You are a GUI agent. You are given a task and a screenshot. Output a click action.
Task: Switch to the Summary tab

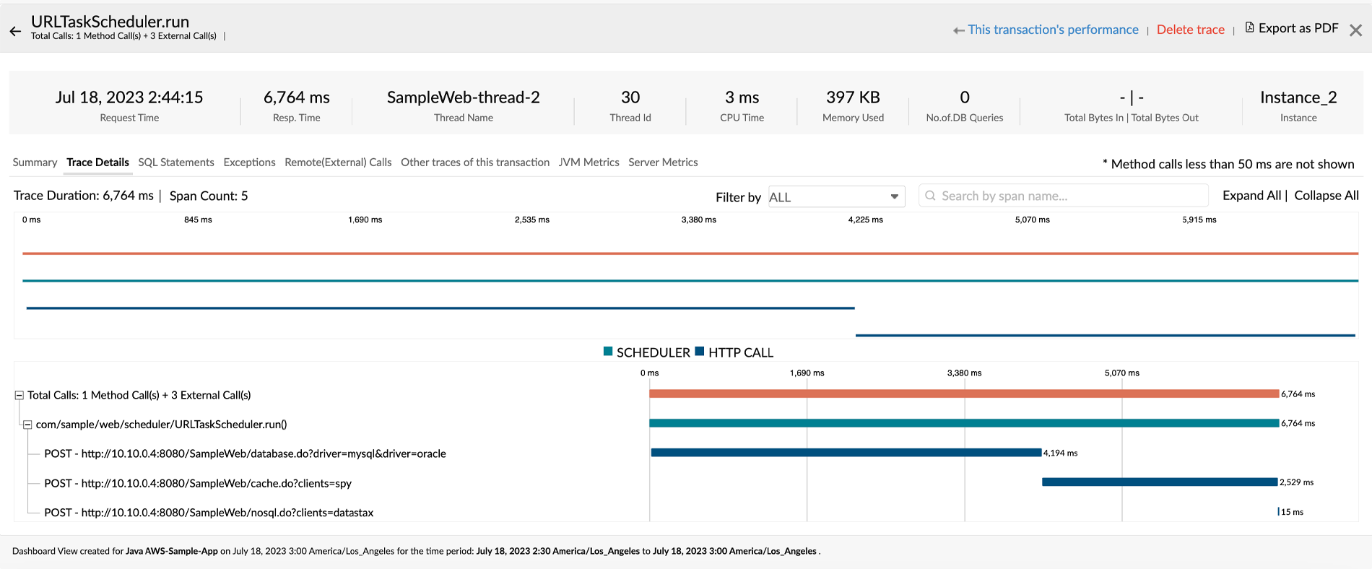[35, 162]
